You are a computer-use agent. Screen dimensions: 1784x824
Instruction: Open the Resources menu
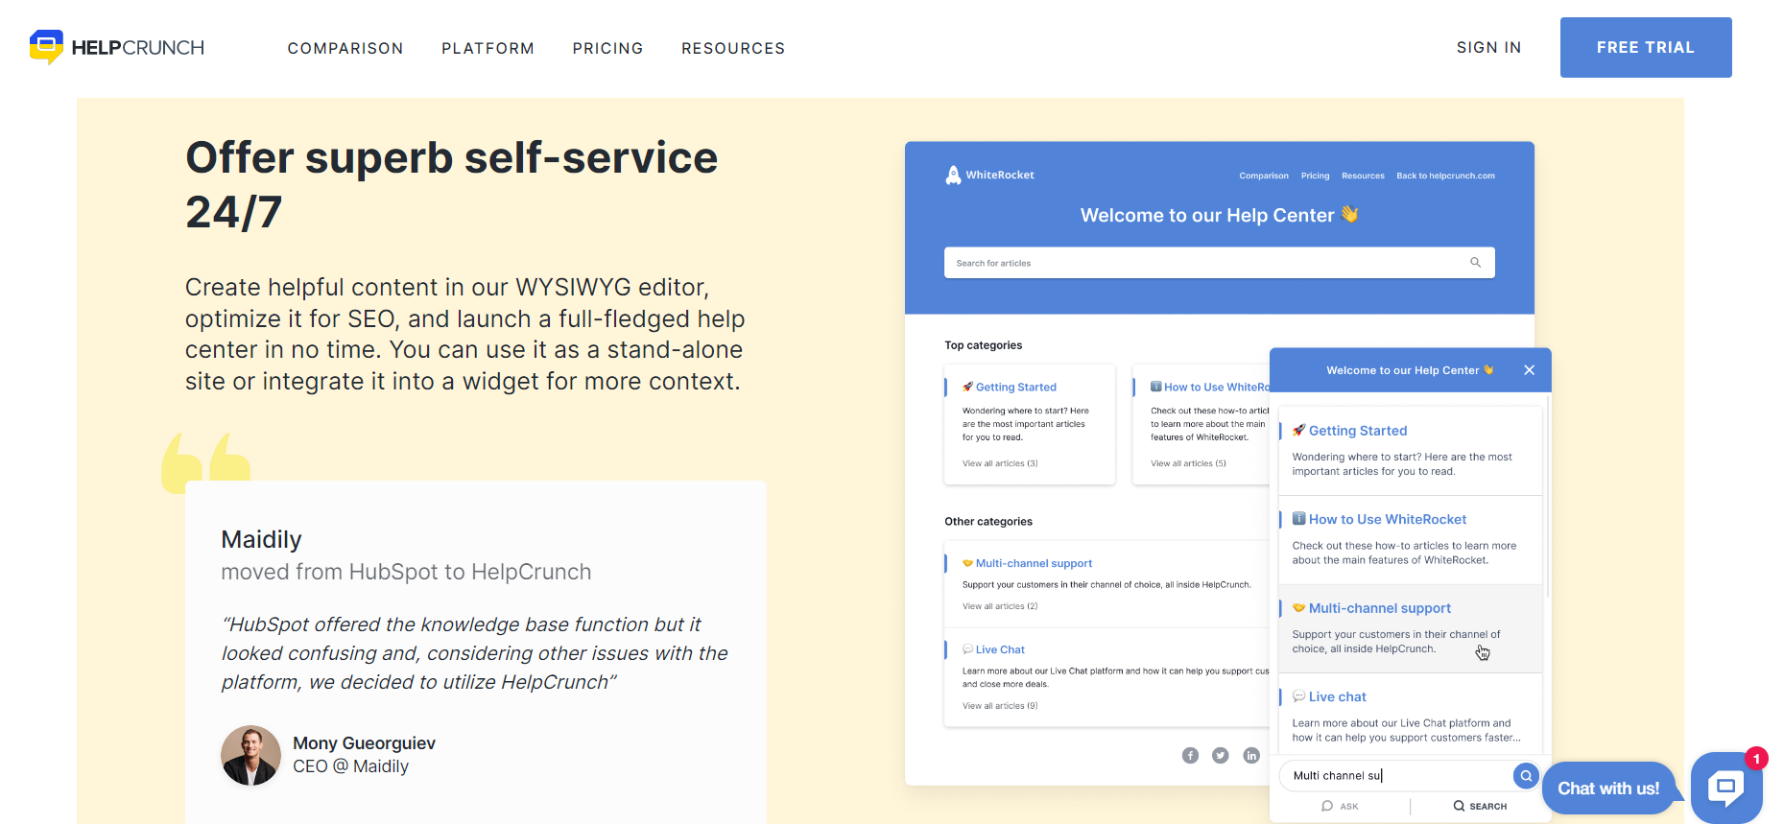733,48
